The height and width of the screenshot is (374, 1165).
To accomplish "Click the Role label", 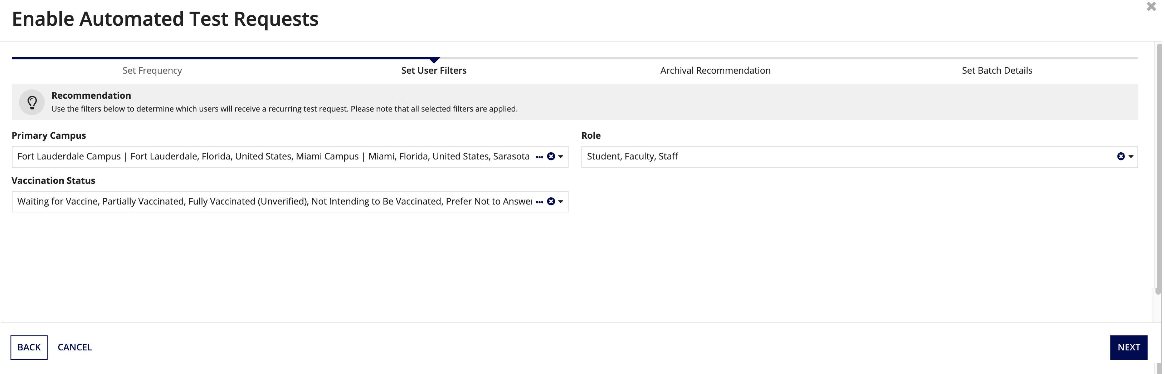I will (591, 136).
